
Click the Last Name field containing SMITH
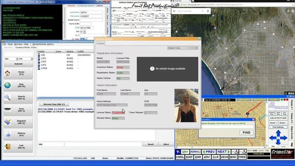[91, 12]
